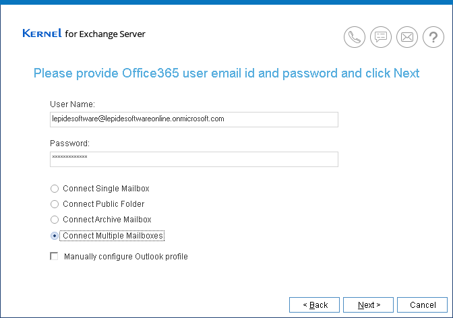Click the email envelope icon

tap(407, 37)
